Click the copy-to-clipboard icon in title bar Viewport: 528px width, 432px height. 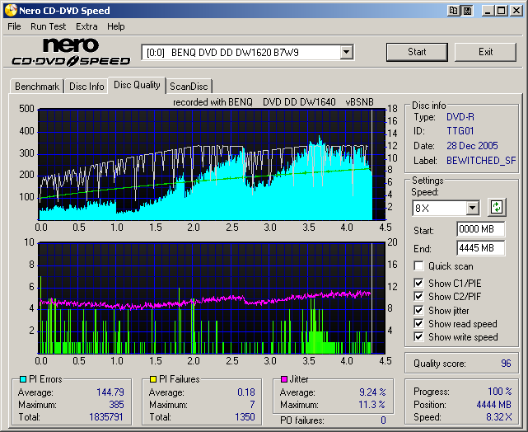pyautogui.click(x=454, y=11)
